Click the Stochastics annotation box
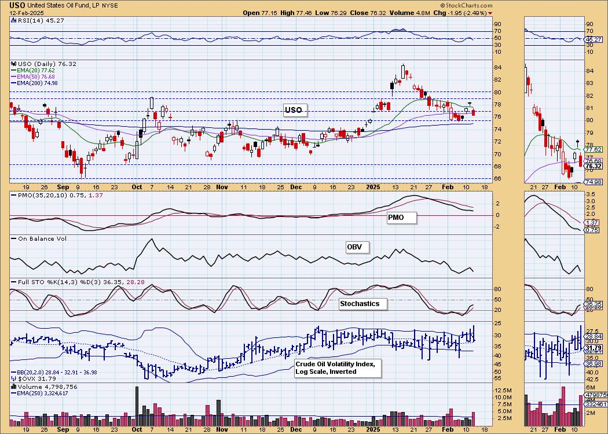 pos(363,304)
